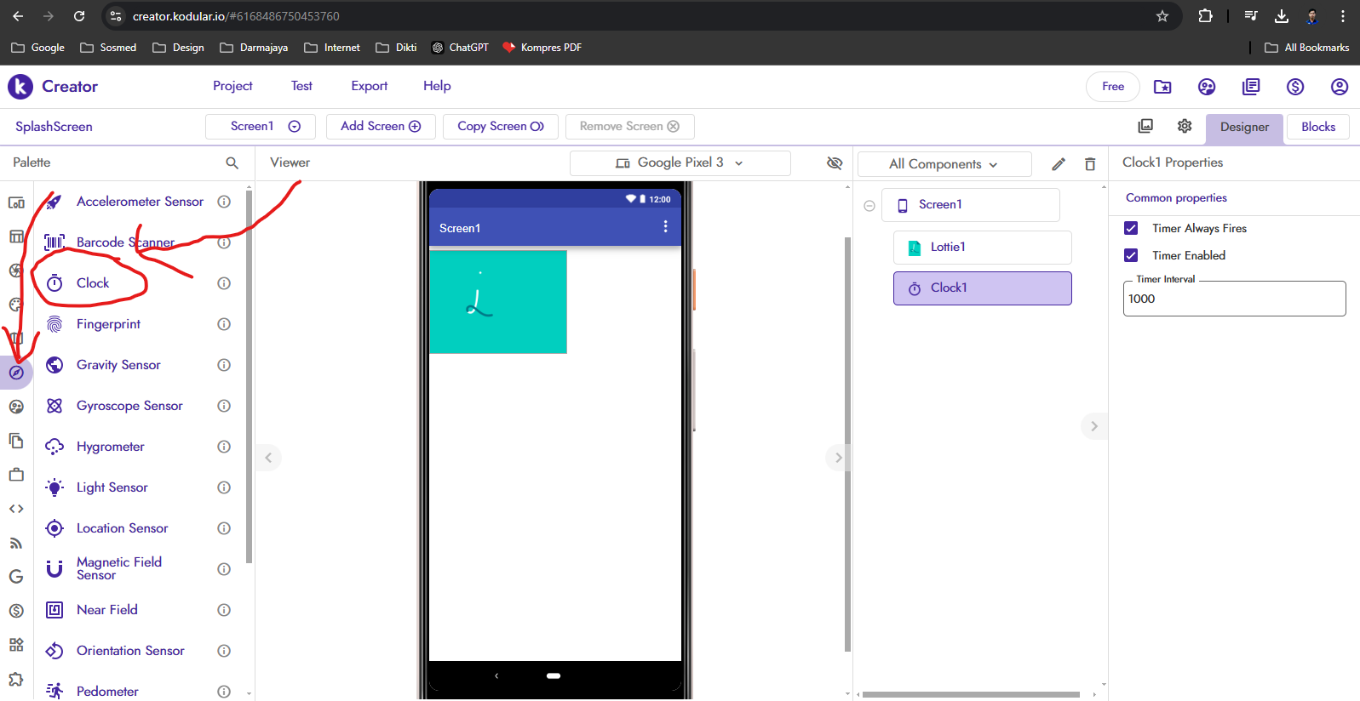The height and width of the screenshot is (701, 1360).
Task: Open the Export menu
Action: [370, 86]
